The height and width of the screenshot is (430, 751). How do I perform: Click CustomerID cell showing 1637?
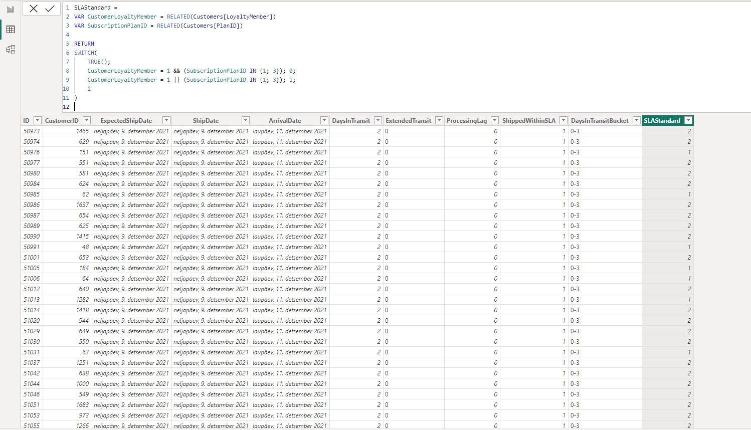[x=82, y=205]
